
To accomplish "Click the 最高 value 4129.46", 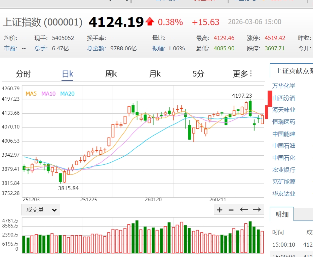I will pos(224,38).
